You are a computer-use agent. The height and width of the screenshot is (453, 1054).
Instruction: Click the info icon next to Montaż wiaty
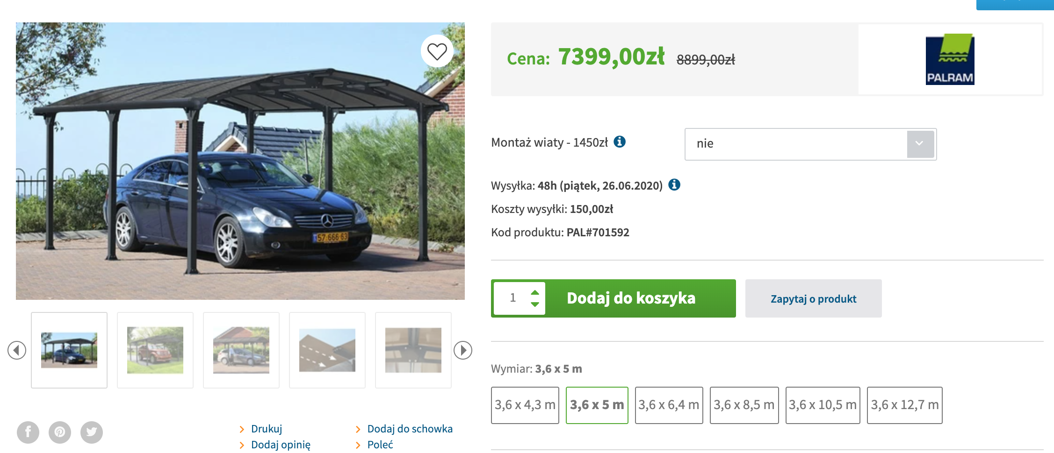click(620, 142)
